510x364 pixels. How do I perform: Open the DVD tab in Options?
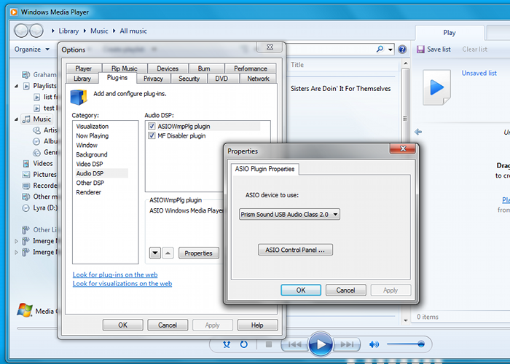(x=221, y=79)
